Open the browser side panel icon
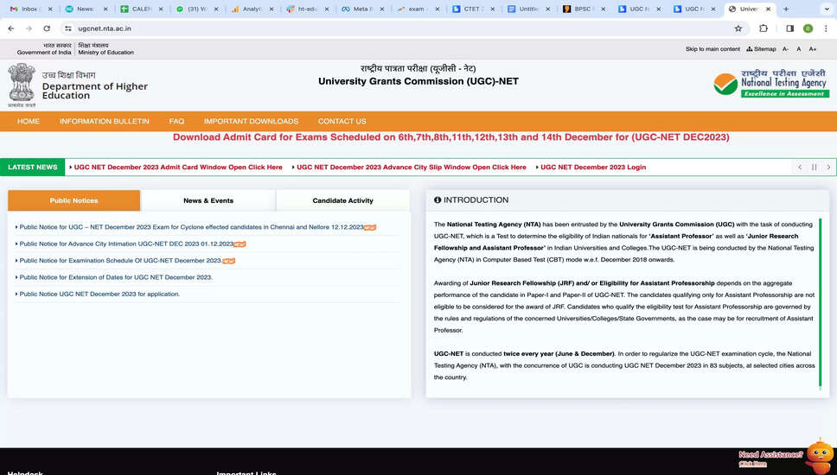This screenshot has width=837, height=475. click(x=789, y=28)
